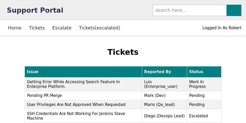This screenshot has height=123, width=246.
Task: Click the reporter 'Diego (Devops Lead)' cell
Action: [164, 116]
